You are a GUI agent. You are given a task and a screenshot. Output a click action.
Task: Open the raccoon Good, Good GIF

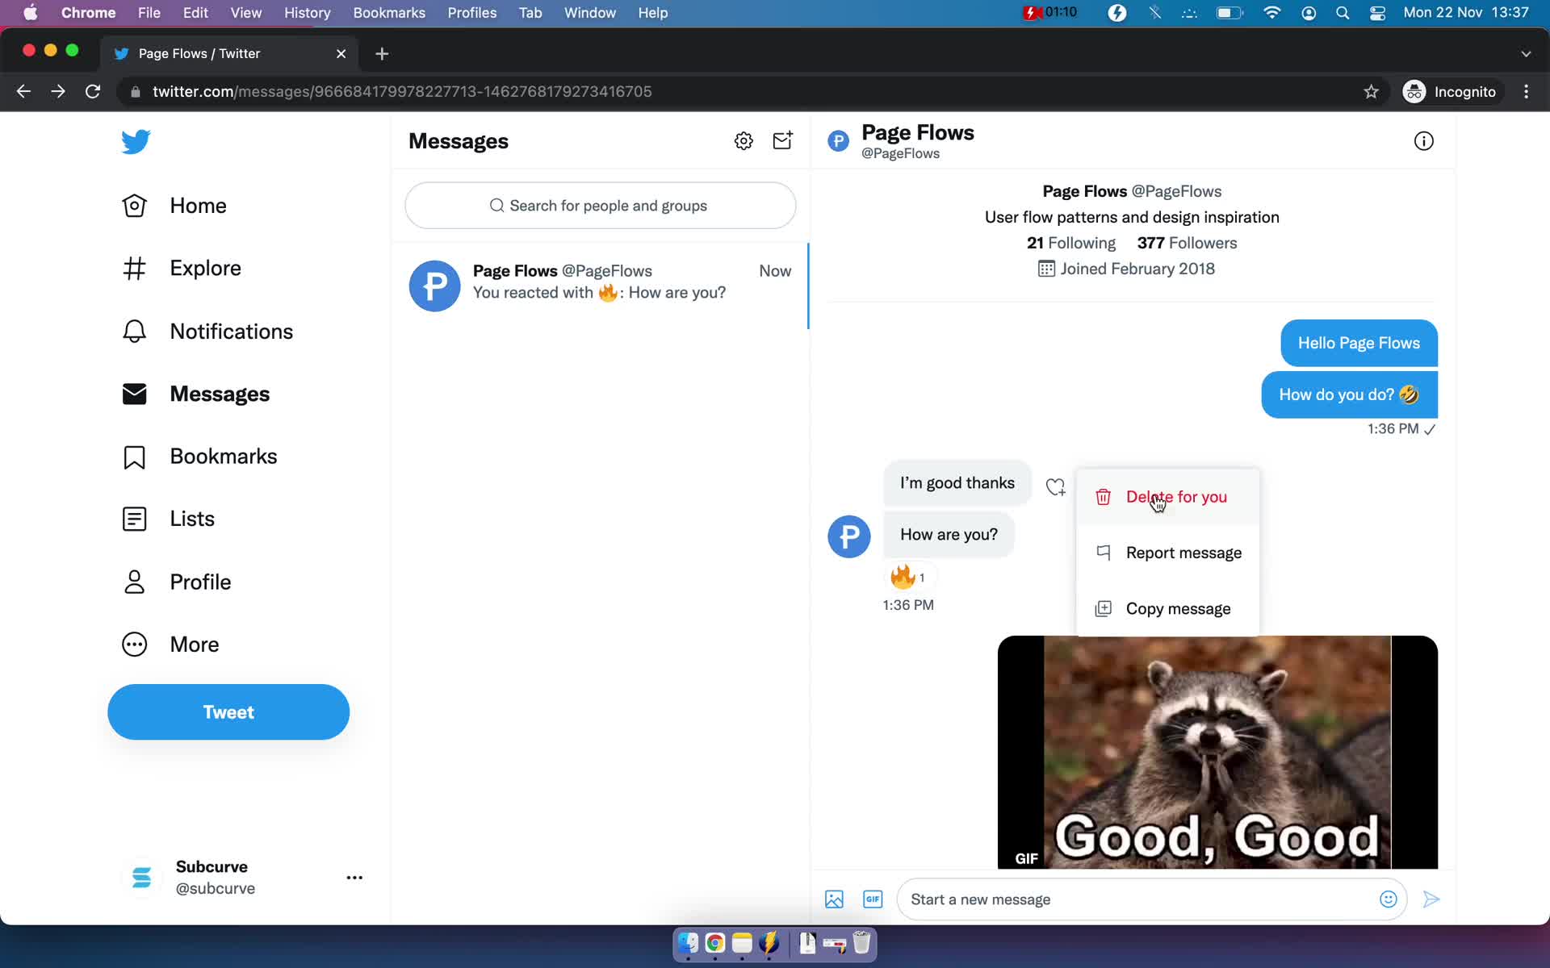tap(1217, 752)
